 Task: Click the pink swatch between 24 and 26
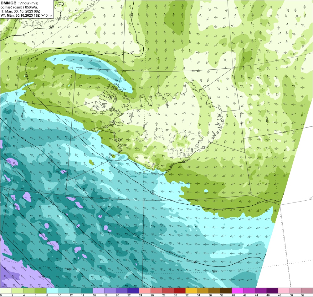145,291
